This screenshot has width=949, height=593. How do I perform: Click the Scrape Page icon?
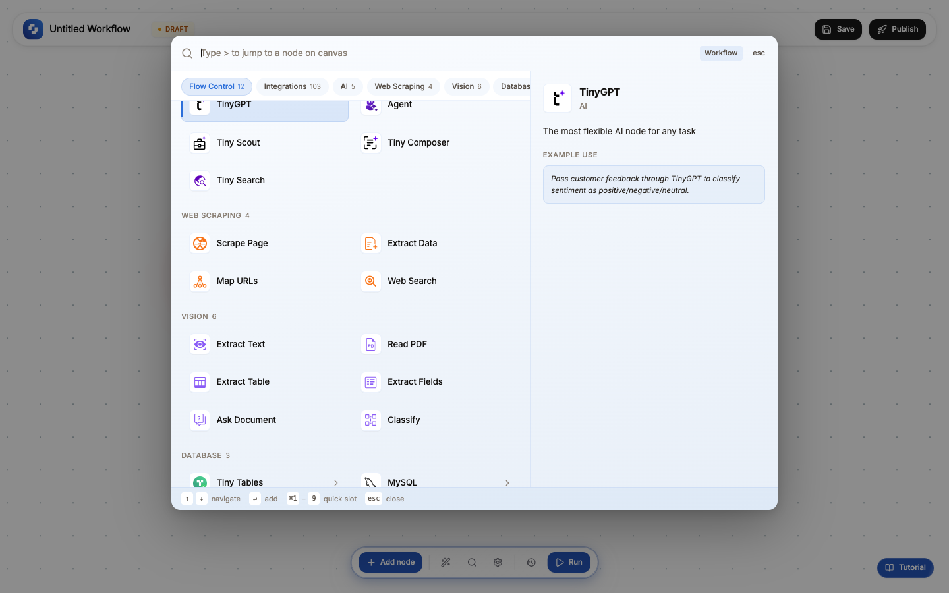200,244
